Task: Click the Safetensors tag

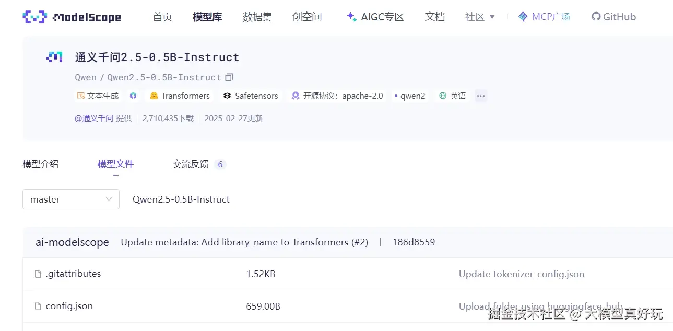Action: (251, 96)
